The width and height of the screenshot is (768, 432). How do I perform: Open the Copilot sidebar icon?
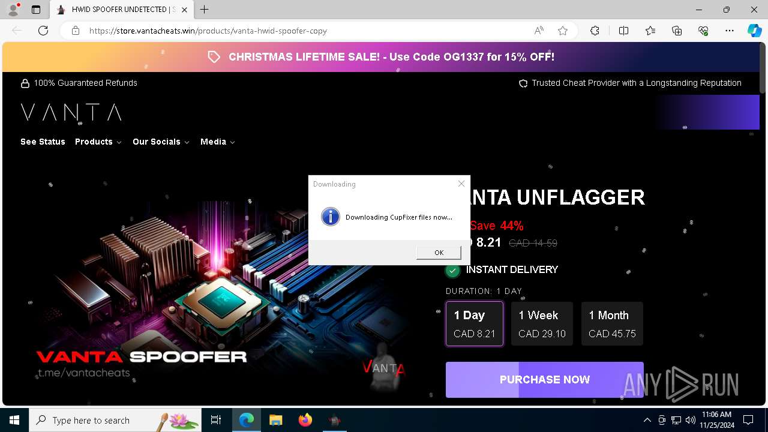coord(754,31)
